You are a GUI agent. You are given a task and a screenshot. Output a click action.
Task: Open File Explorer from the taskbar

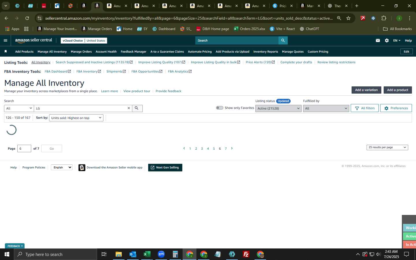coord(118,254)
